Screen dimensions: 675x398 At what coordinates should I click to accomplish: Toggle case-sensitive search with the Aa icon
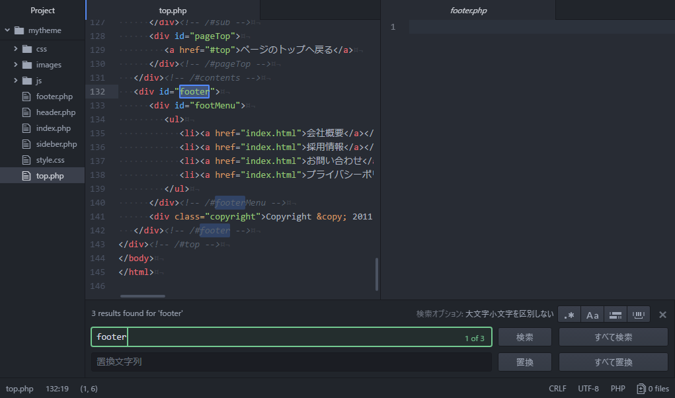(x=592, y=314)
